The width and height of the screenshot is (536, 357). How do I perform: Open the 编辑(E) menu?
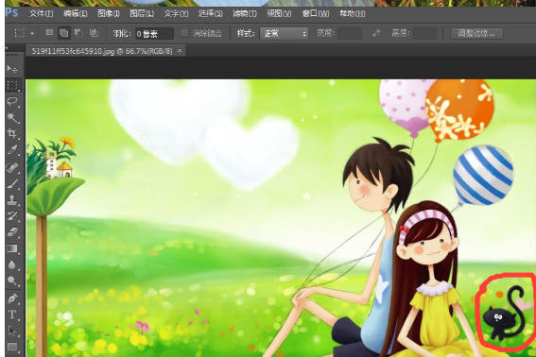click(x=76, y=13)
